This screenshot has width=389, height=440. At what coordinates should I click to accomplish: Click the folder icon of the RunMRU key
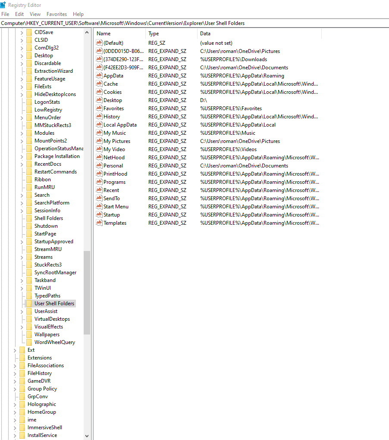(29, 187)
